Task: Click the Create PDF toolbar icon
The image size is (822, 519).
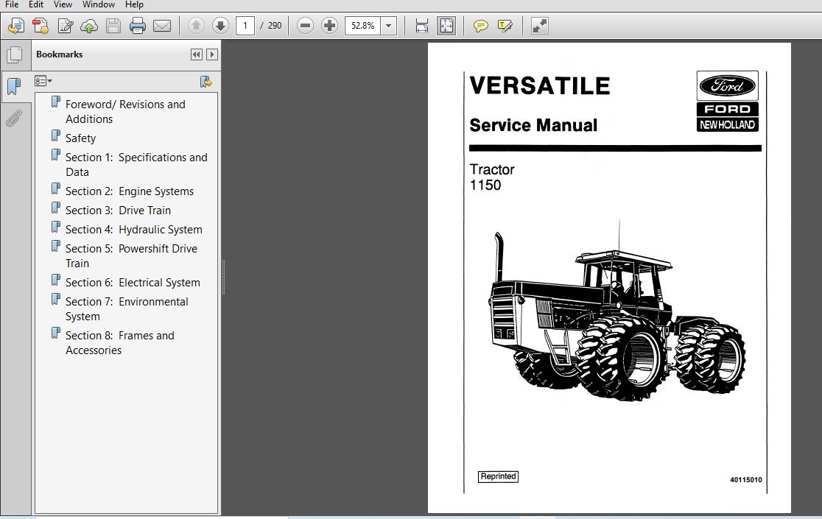Action: pyautogui.click(x=15, y=25)
